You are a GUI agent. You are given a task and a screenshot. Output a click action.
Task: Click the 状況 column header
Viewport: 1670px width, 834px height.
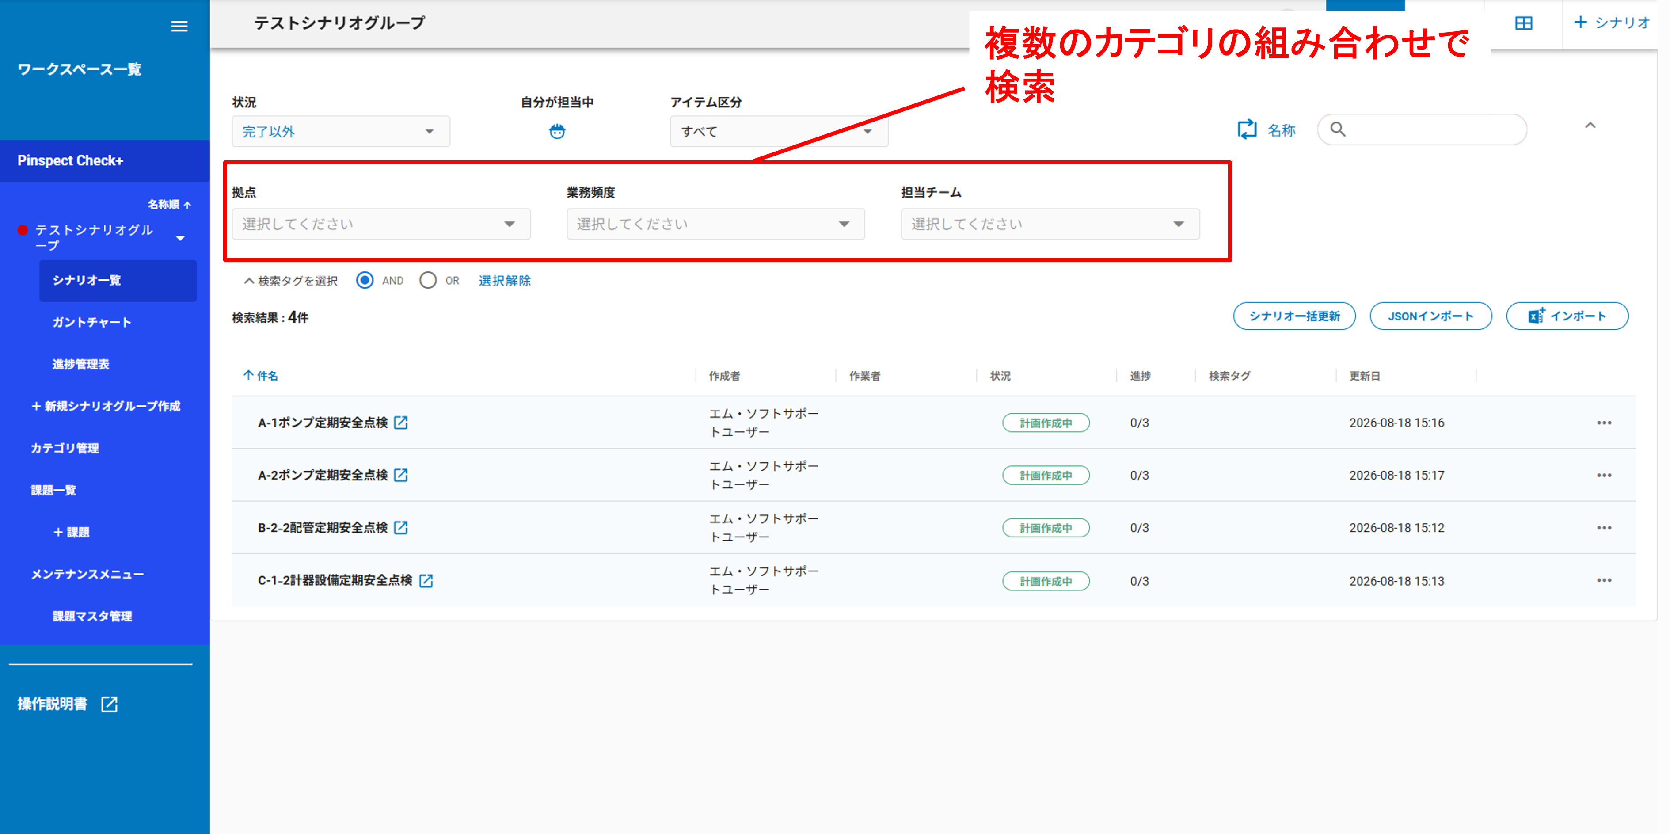point(1000,376)
